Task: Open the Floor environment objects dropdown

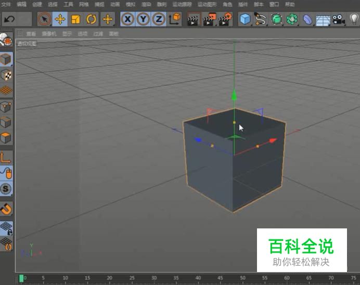Action: coord(323,20)
